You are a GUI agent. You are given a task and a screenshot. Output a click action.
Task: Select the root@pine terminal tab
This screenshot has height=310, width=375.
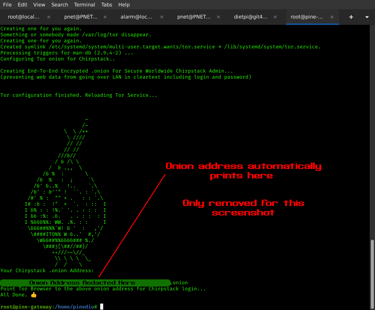click(307, 17)
